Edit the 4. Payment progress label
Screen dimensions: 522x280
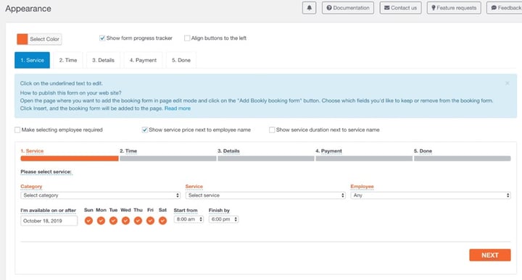(328, 150)
